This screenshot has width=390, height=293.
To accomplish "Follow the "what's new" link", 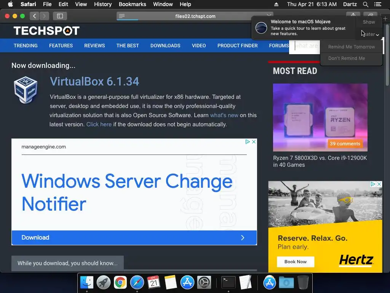I will (x=224, y=115).
